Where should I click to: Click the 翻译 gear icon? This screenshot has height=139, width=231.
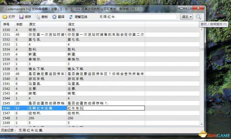pos(54,17)
